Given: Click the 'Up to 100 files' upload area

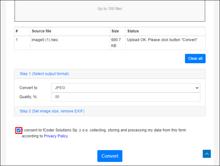Looking at the screenshot, I should coord(110,10).
